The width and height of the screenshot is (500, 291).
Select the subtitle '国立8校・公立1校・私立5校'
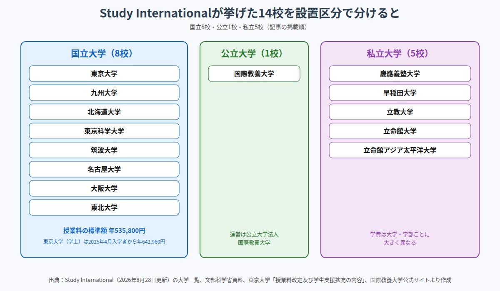[250, 27]
